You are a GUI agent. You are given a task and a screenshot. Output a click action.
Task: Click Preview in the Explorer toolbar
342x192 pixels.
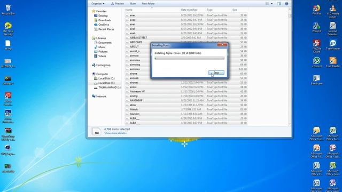pos(118,4)
